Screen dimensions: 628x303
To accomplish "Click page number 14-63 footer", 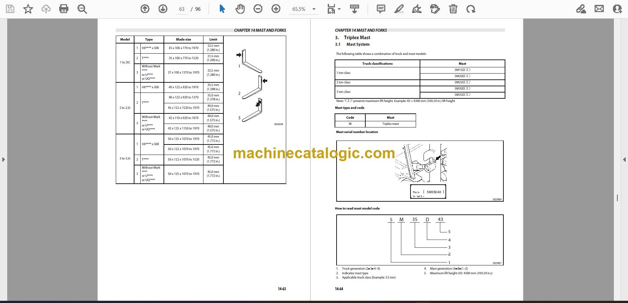I will (282, 289).
